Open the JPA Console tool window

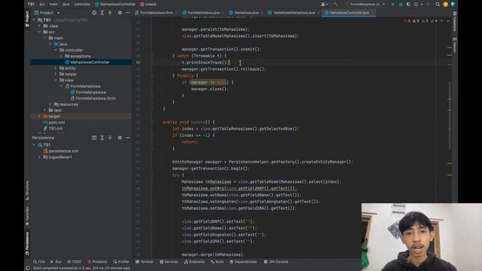(276, 262)
